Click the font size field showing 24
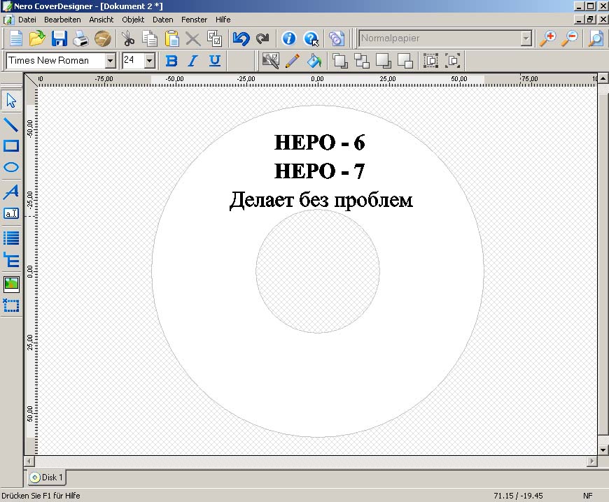The width and height of the screenshot is (609, 502). coord(133,61)
